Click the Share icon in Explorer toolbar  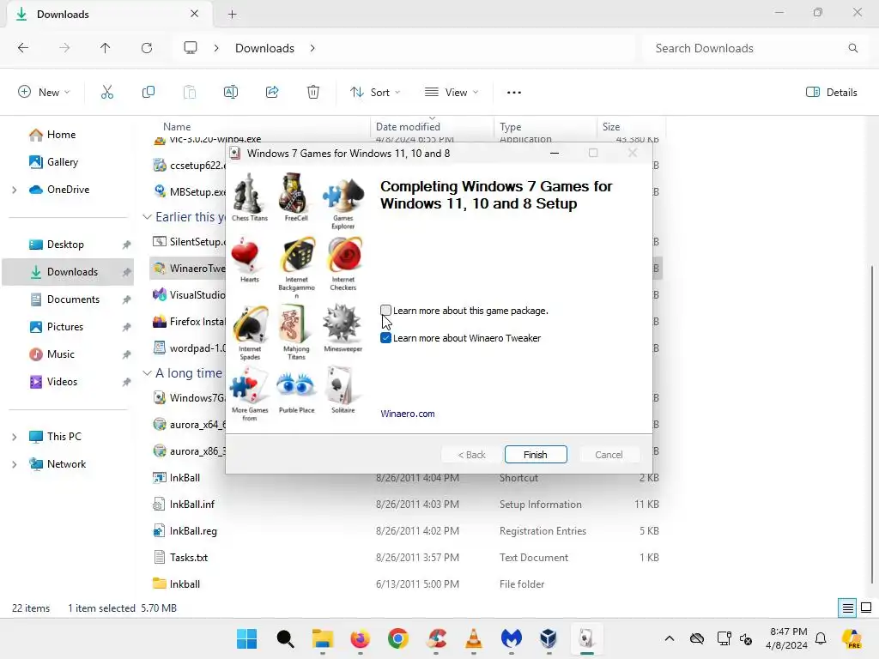pos(272,92)
